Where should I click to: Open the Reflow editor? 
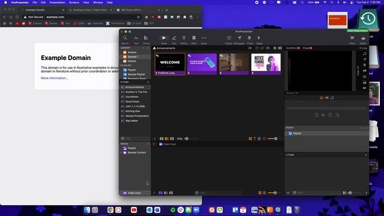click(x=184, y=40)
